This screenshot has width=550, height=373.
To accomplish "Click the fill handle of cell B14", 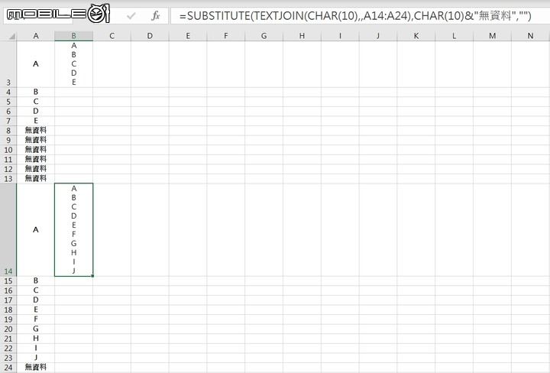I will (x=92, y=276).
